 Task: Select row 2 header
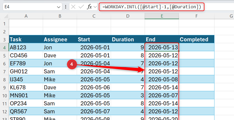pos(4,31)
